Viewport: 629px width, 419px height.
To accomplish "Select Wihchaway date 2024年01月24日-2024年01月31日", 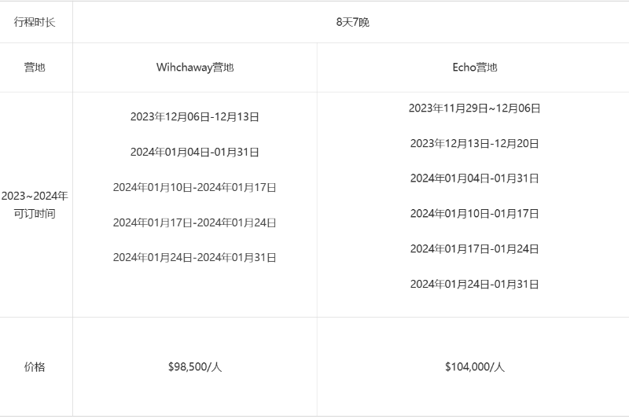I will point(194,257).
